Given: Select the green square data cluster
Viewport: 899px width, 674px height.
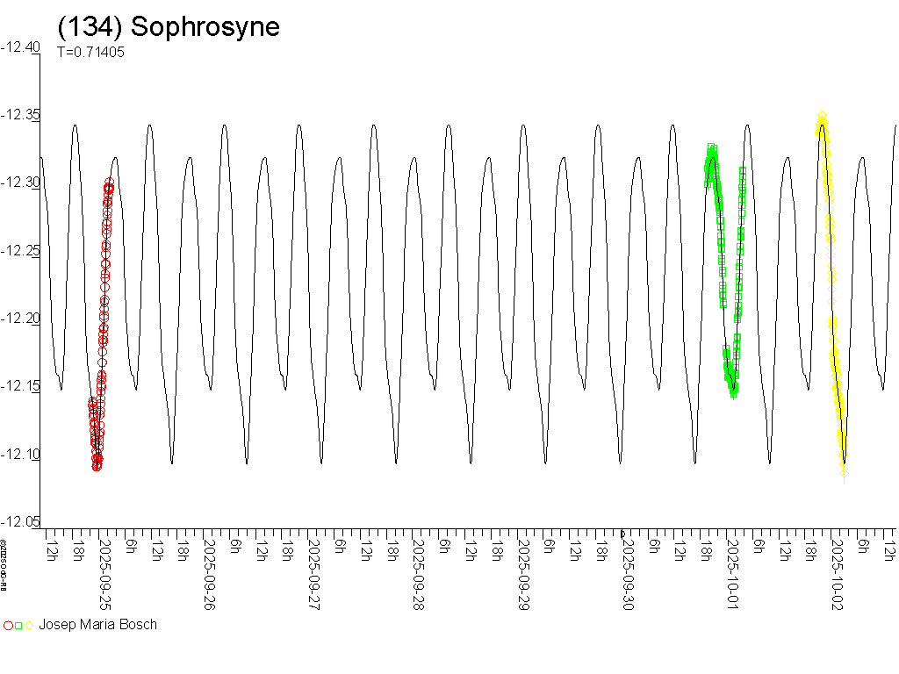Looking at the screenshot, I should point(725,272).
